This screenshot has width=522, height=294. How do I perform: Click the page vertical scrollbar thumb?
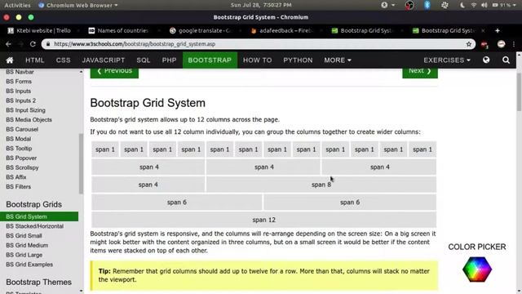point(519,92)
